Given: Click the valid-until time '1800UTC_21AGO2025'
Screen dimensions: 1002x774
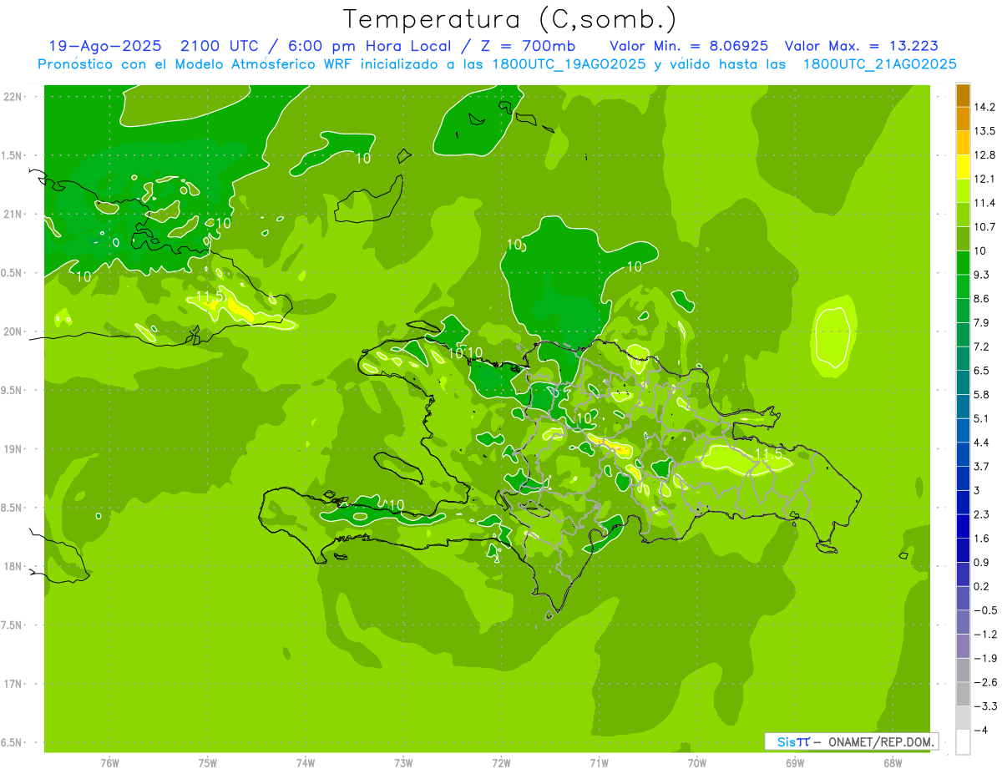Looking at the screenshot, I should 879,64.
